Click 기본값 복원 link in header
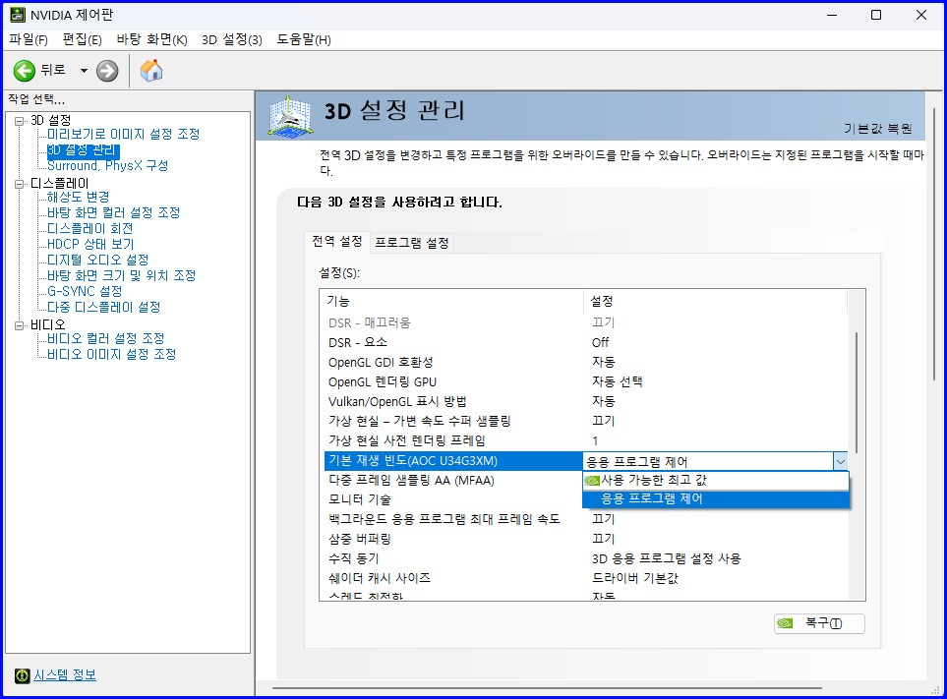Screen dimensions: 947x699 pyautogui.click(x=877, y=129)
